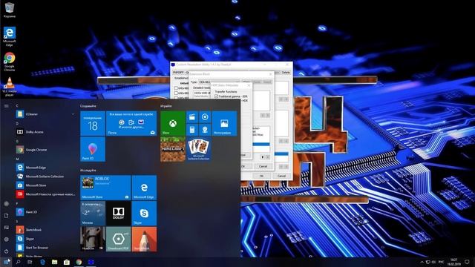Open Microsoft News in app list
Viewport: 475px width, 267px height.
click(45, 194)
